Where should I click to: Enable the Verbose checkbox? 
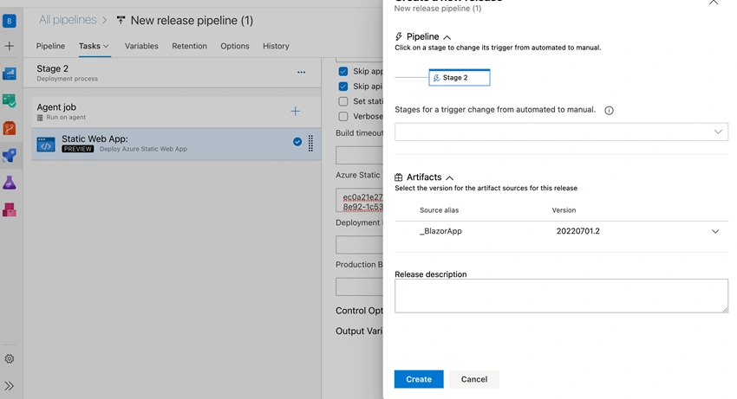(x=343, y=117)
